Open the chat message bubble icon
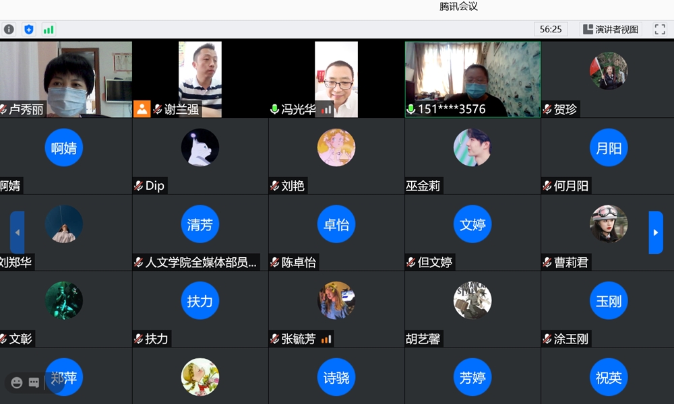Image resolution: width=674 pixels, height=404 pixels. pos(34,382)
